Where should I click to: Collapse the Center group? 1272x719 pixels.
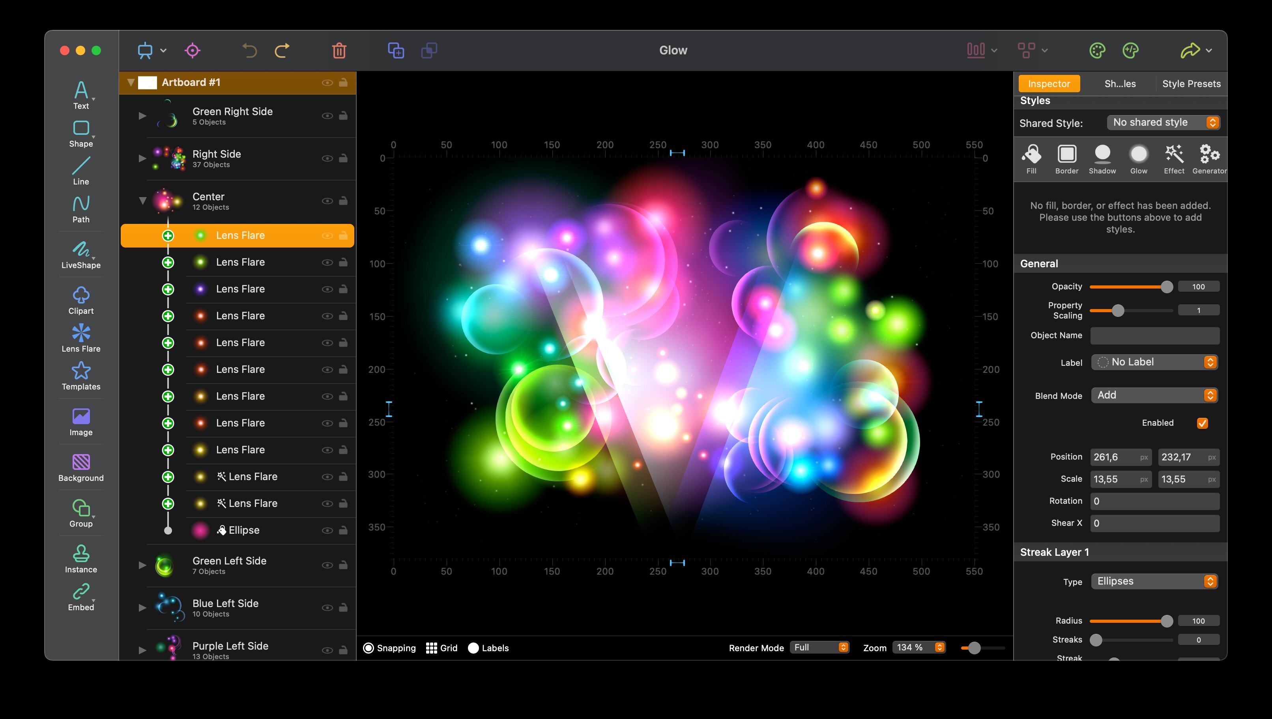point(142,201)
